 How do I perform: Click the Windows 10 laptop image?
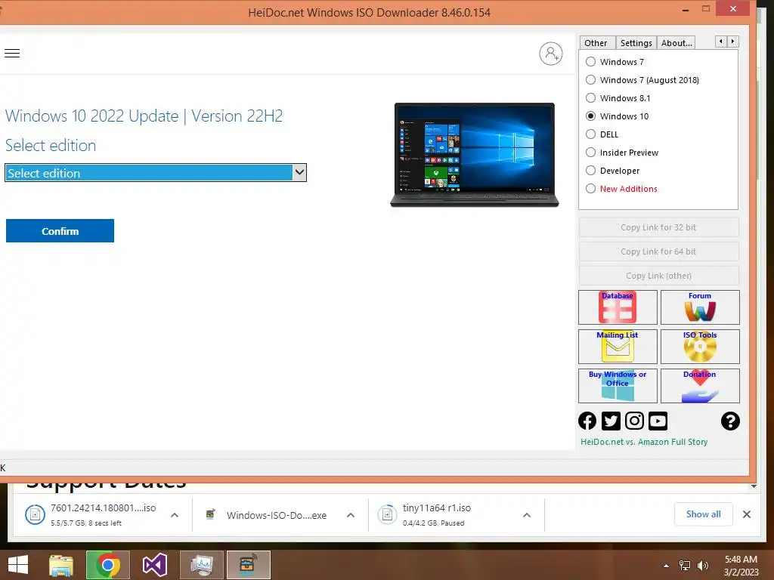(475, 155)
